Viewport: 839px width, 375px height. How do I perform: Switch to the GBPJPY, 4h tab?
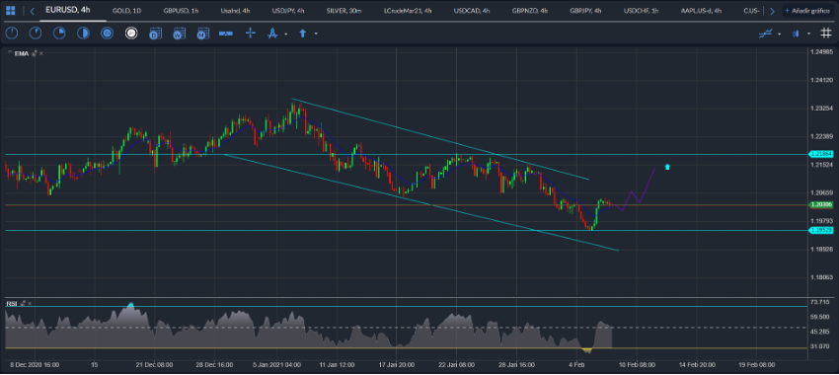[587, 11]
